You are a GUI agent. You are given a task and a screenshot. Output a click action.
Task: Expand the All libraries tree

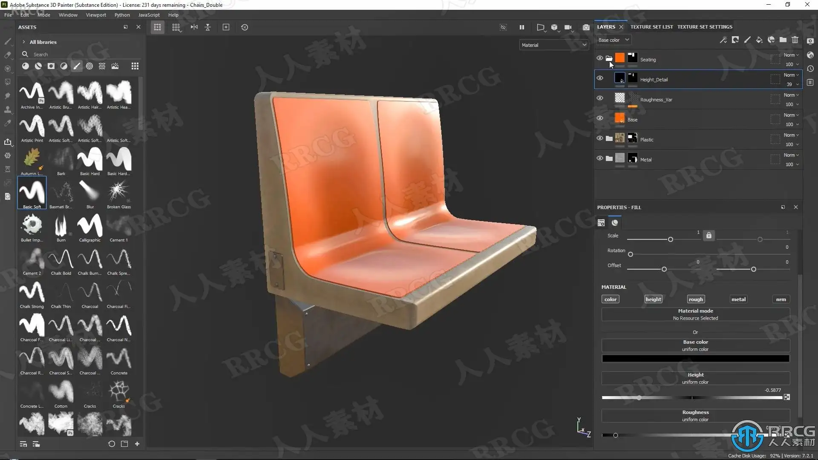pos(24,42)
